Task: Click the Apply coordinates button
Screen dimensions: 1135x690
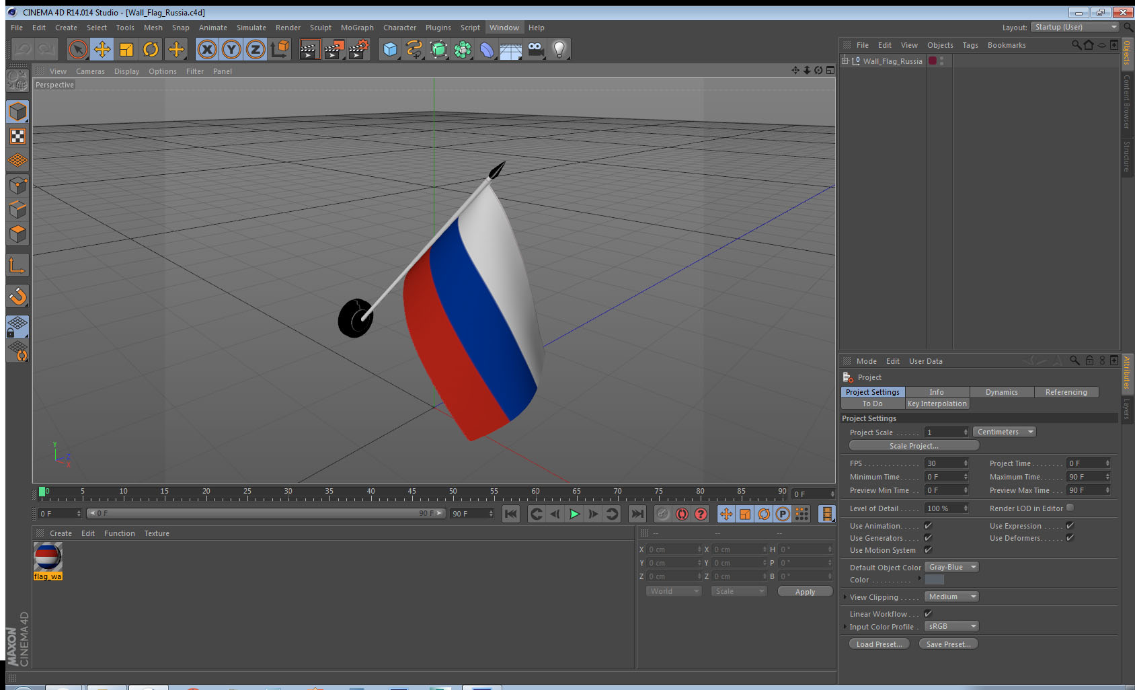Action: click(805, 591)
